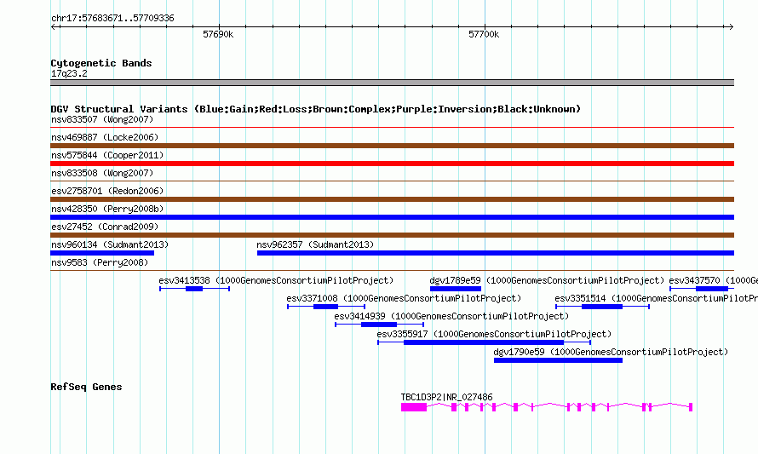Select the nsv962357 (Sudmant2013) label
Viewport: 758px width, 454px height.
click(315, 244)
